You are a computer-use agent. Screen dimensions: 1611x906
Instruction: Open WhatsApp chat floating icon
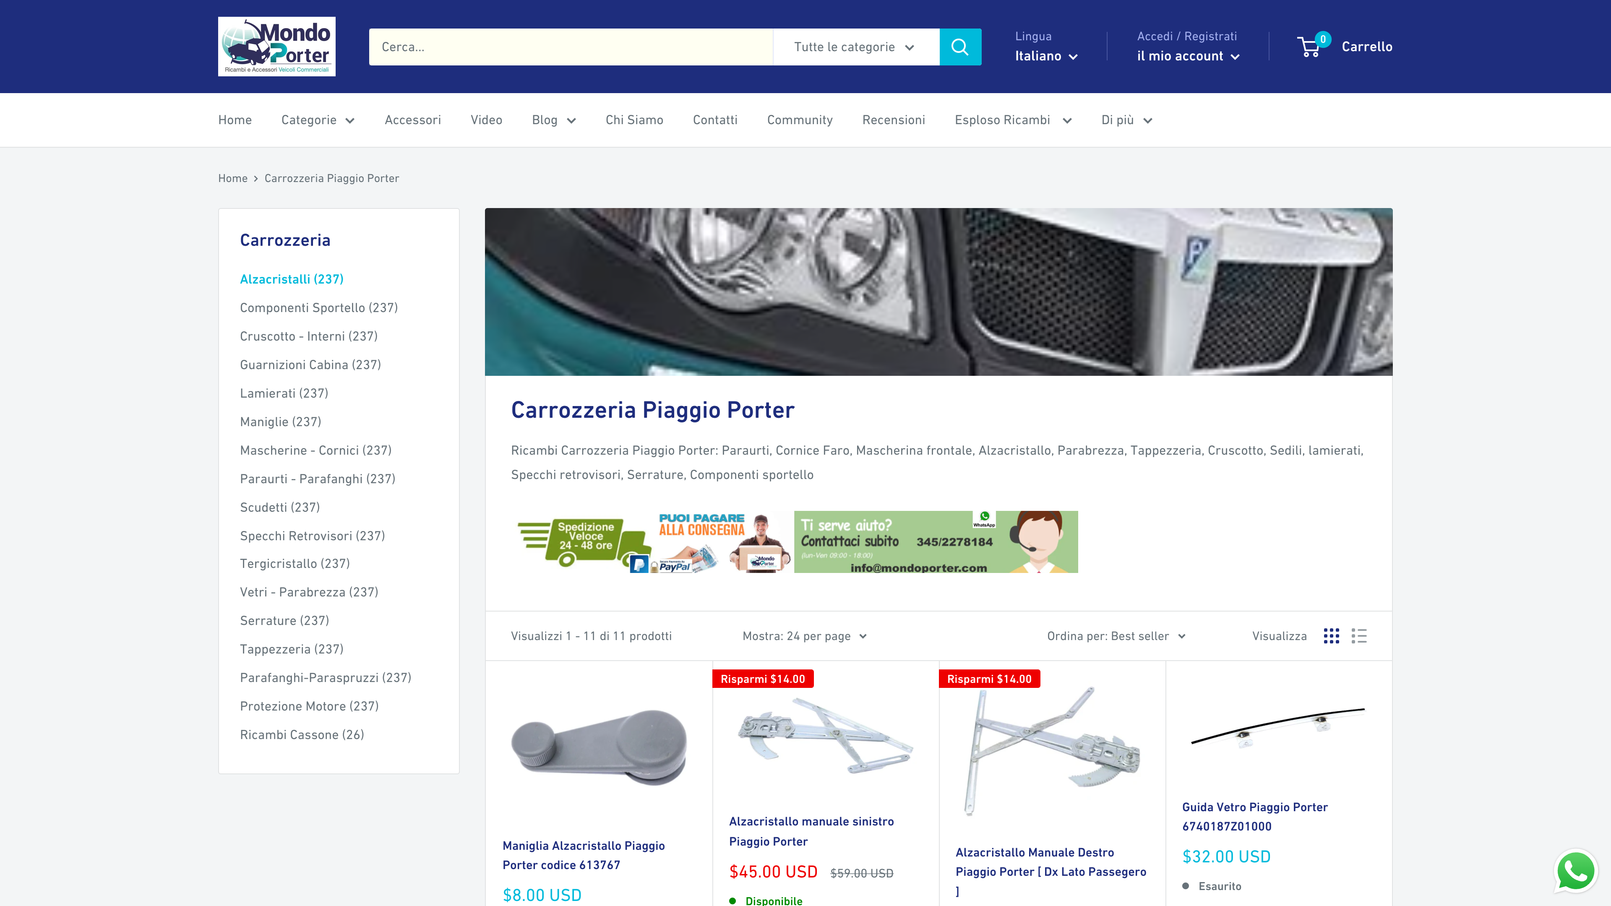(1575, 872)
